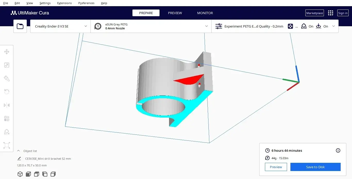Viewport: 352px width, 179px height.
Task: Open the View menu
Action: [x=30, y=3]
